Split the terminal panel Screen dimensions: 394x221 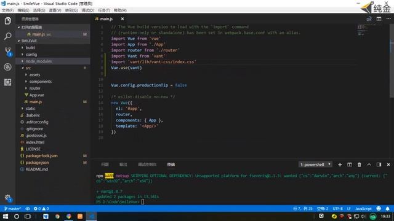click(x=350, y=165)
